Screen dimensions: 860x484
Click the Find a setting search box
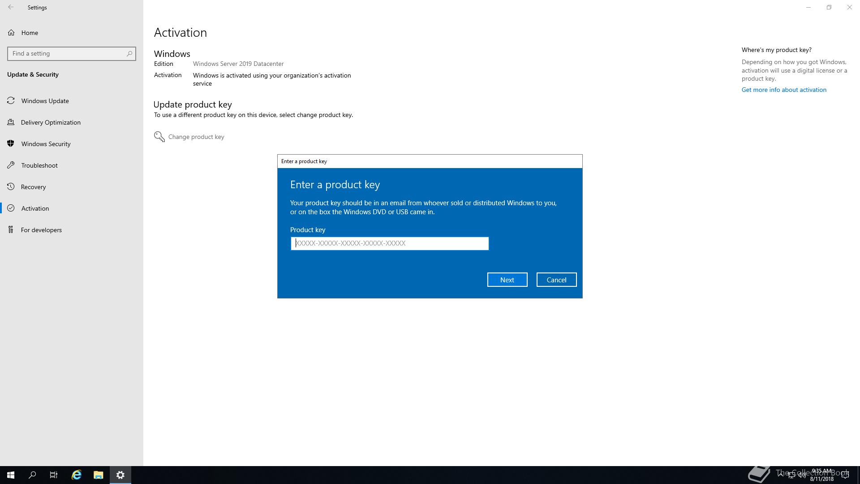tap(67, 54)
